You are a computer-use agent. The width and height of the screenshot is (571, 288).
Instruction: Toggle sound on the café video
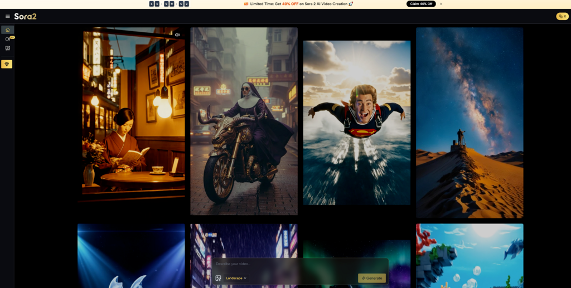click(x=177, y=35)
